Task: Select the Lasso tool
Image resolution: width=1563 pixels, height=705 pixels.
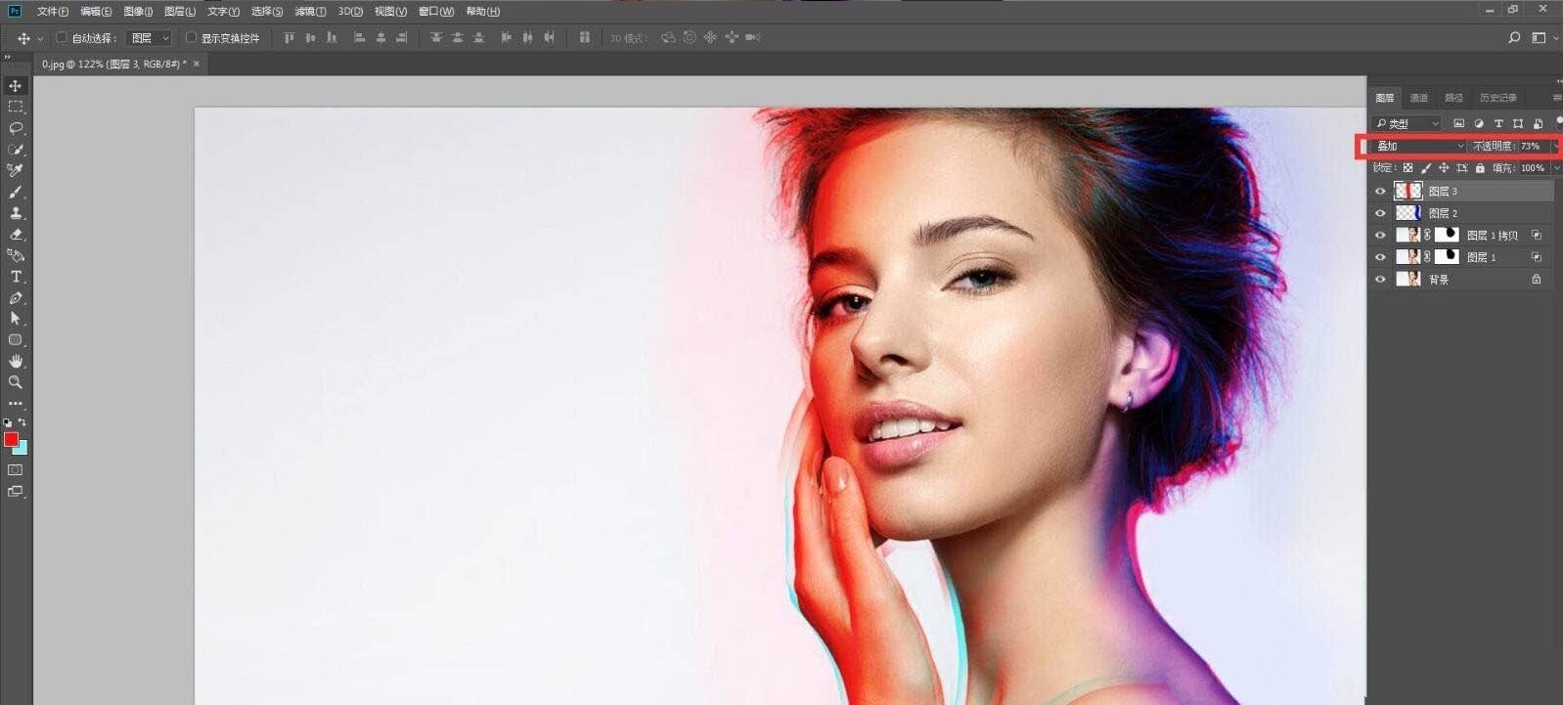Action: (x=16, y=128)
